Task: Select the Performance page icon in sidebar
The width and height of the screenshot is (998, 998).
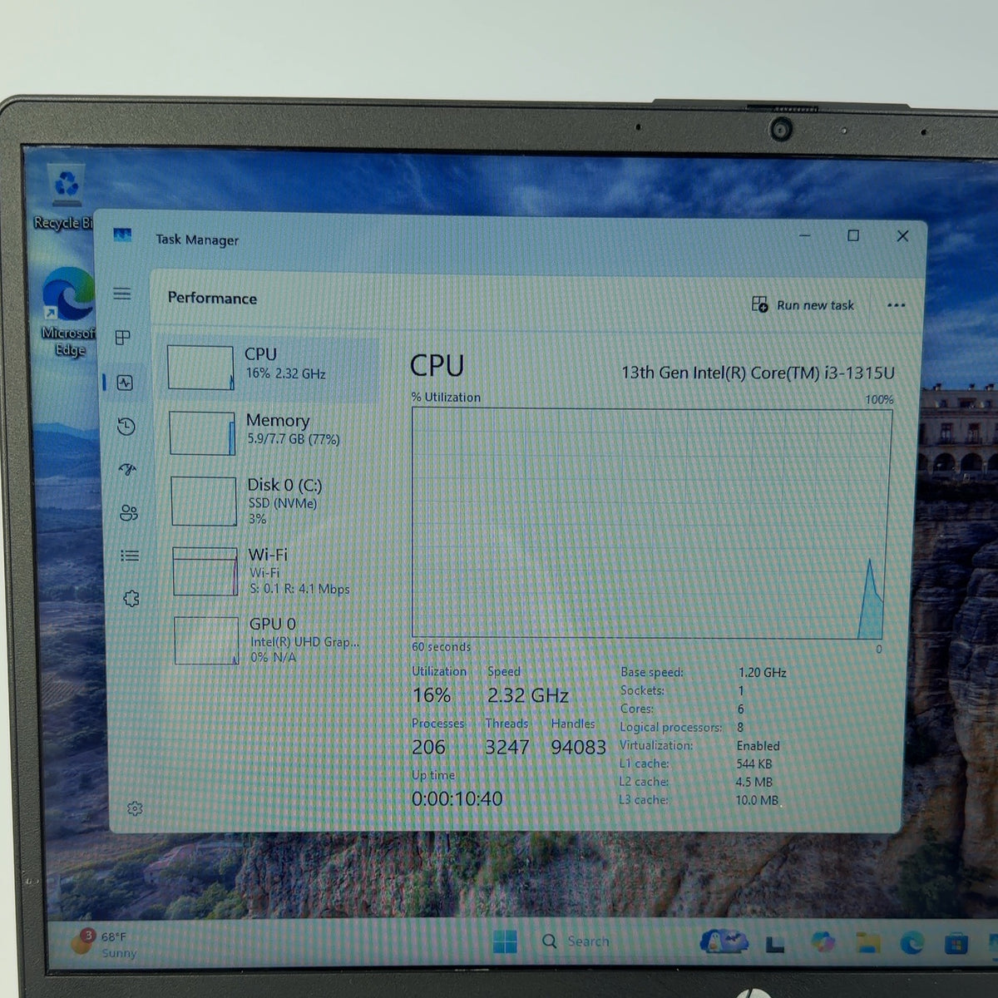Action: (125, 383)
